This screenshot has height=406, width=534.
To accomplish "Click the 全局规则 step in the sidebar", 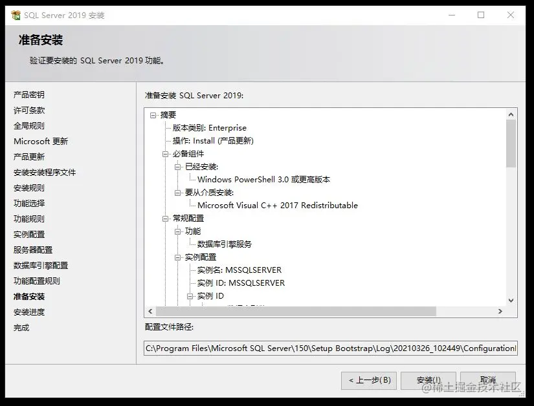I will click(29, 126).
